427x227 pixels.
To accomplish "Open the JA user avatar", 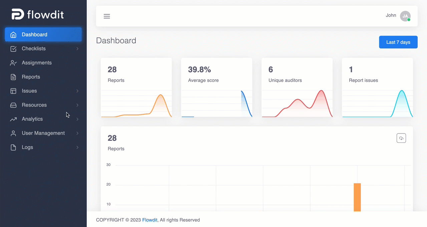I will [405, 16].
